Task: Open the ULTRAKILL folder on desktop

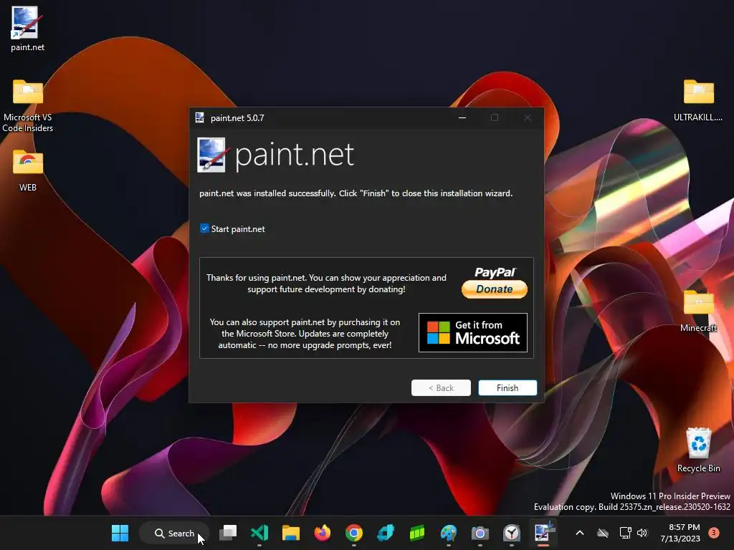Action: point(698,100)
